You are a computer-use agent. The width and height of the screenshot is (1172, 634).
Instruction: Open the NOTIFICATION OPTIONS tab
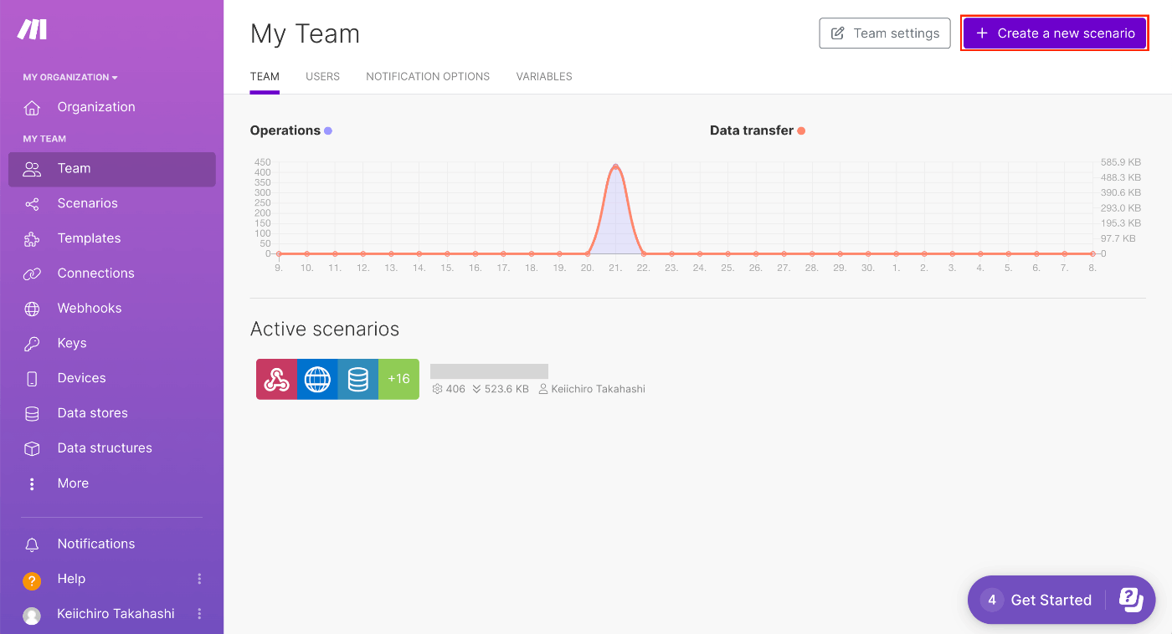coord(428,76)
